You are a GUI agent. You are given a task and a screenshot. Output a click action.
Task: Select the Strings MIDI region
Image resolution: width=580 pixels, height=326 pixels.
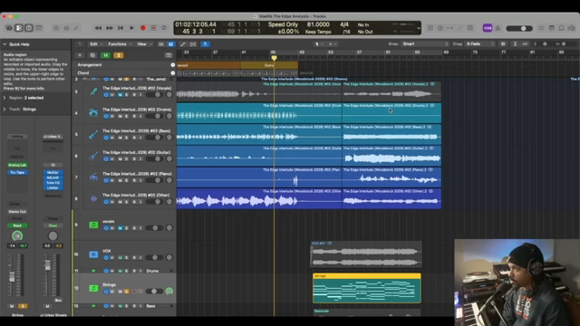[x=366, y=288]
